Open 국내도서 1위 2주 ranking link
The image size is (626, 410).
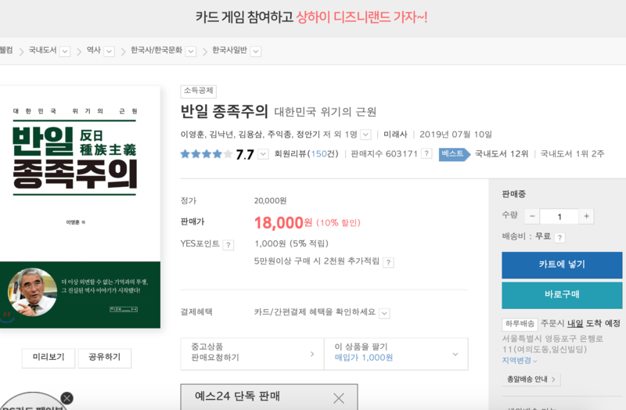572,154
